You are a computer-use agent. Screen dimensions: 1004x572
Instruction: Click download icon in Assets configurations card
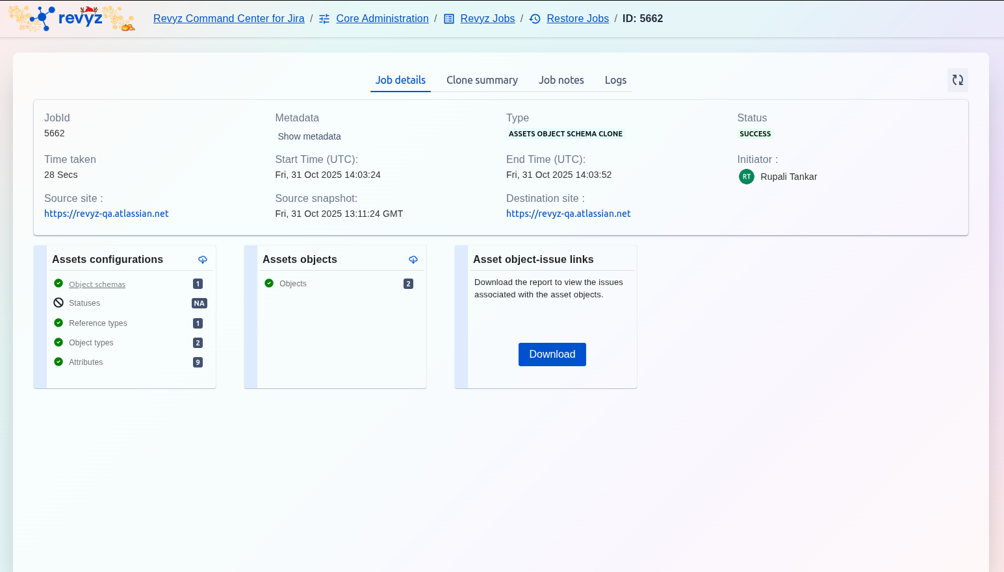(x=203, y=260)
